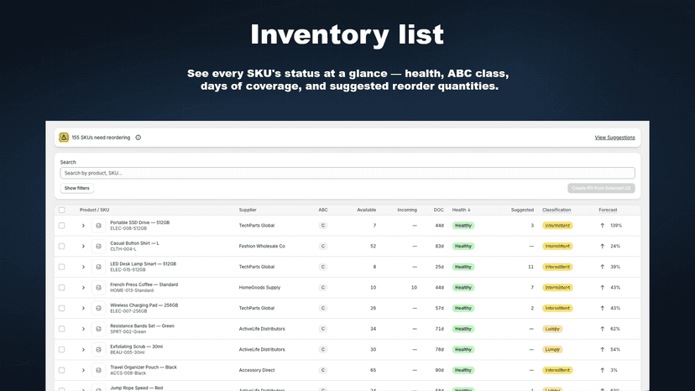Expand the LED Desk Lamp Smart row
Viewport: 695px width, 391px height.
[83, 267]
